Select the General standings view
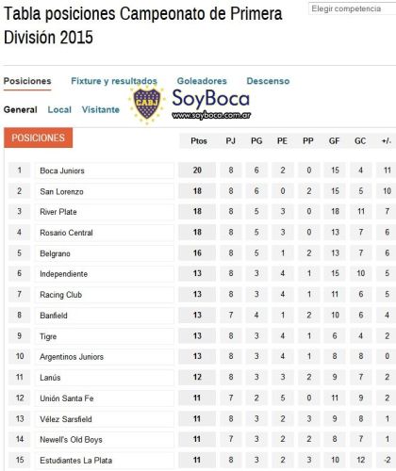 click(x=21, y=109)
